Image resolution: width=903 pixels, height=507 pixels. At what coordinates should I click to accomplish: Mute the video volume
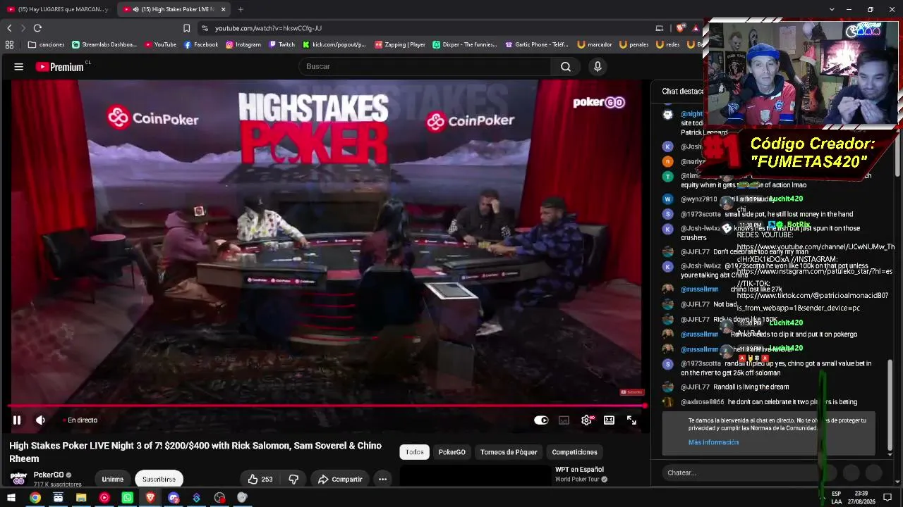point(40,420)
